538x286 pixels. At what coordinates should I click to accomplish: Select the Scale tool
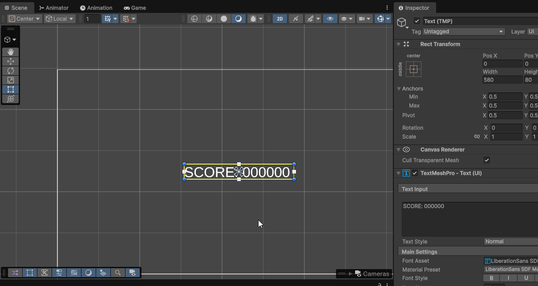[11, 80]
